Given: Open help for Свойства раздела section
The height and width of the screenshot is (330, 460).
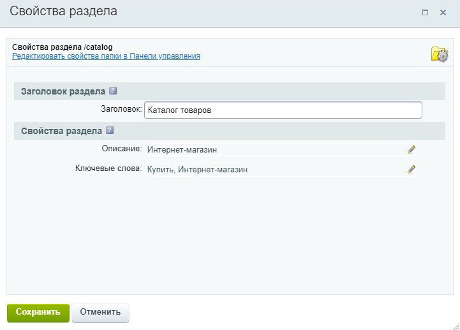Looking at the screenshot, I should click(x=110, y=130).
